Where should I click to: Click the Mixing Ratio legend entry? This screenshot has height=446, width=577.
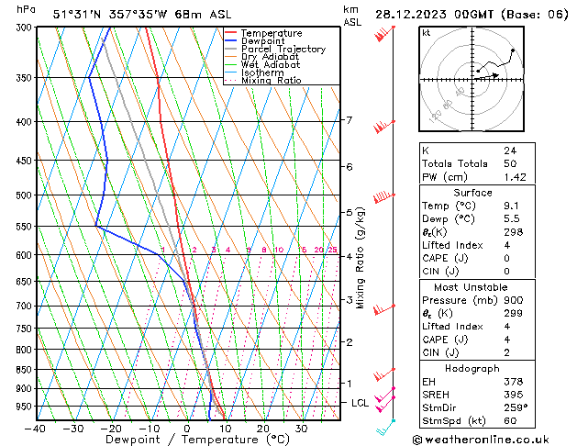tap(263, 80)
